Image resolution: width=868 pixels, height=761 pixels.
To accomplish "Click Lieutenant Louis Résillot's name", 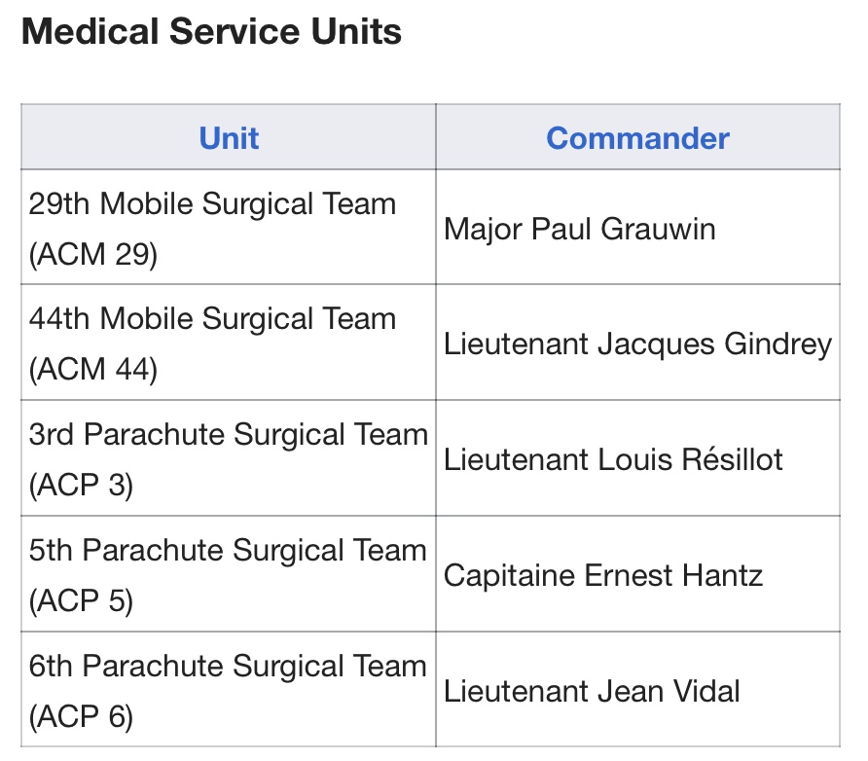I will point(613,459).
